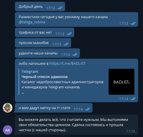The image size is (143, 137).
Task: Open the @telega_robina channel mention
Action: (x=32, y=22)
